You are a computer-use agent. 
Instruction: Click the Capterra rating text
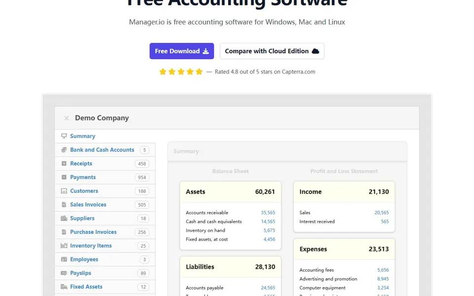tap(265, 72)
